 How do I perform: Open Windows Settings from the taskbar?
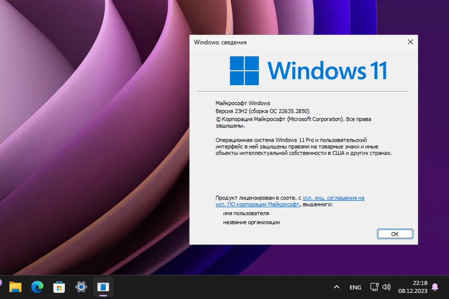pyautogui.click(x=81, y=287)
